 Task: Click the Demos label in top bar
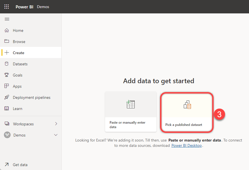pos(43,7)
